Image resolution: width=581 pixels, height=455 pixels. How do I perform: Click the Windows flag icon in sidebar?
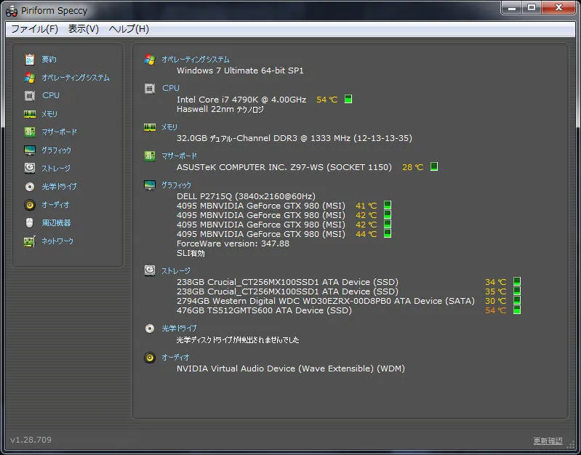pyautogui.click(x=29, y=78)
